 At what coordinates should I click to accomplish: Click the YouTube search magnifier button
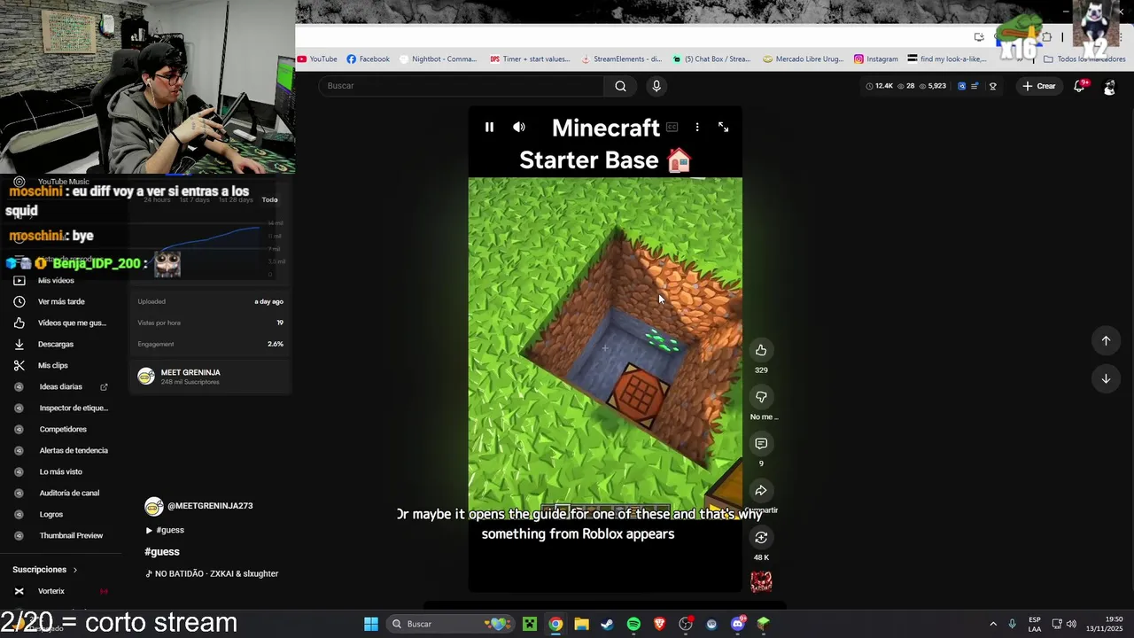point(621,86)
